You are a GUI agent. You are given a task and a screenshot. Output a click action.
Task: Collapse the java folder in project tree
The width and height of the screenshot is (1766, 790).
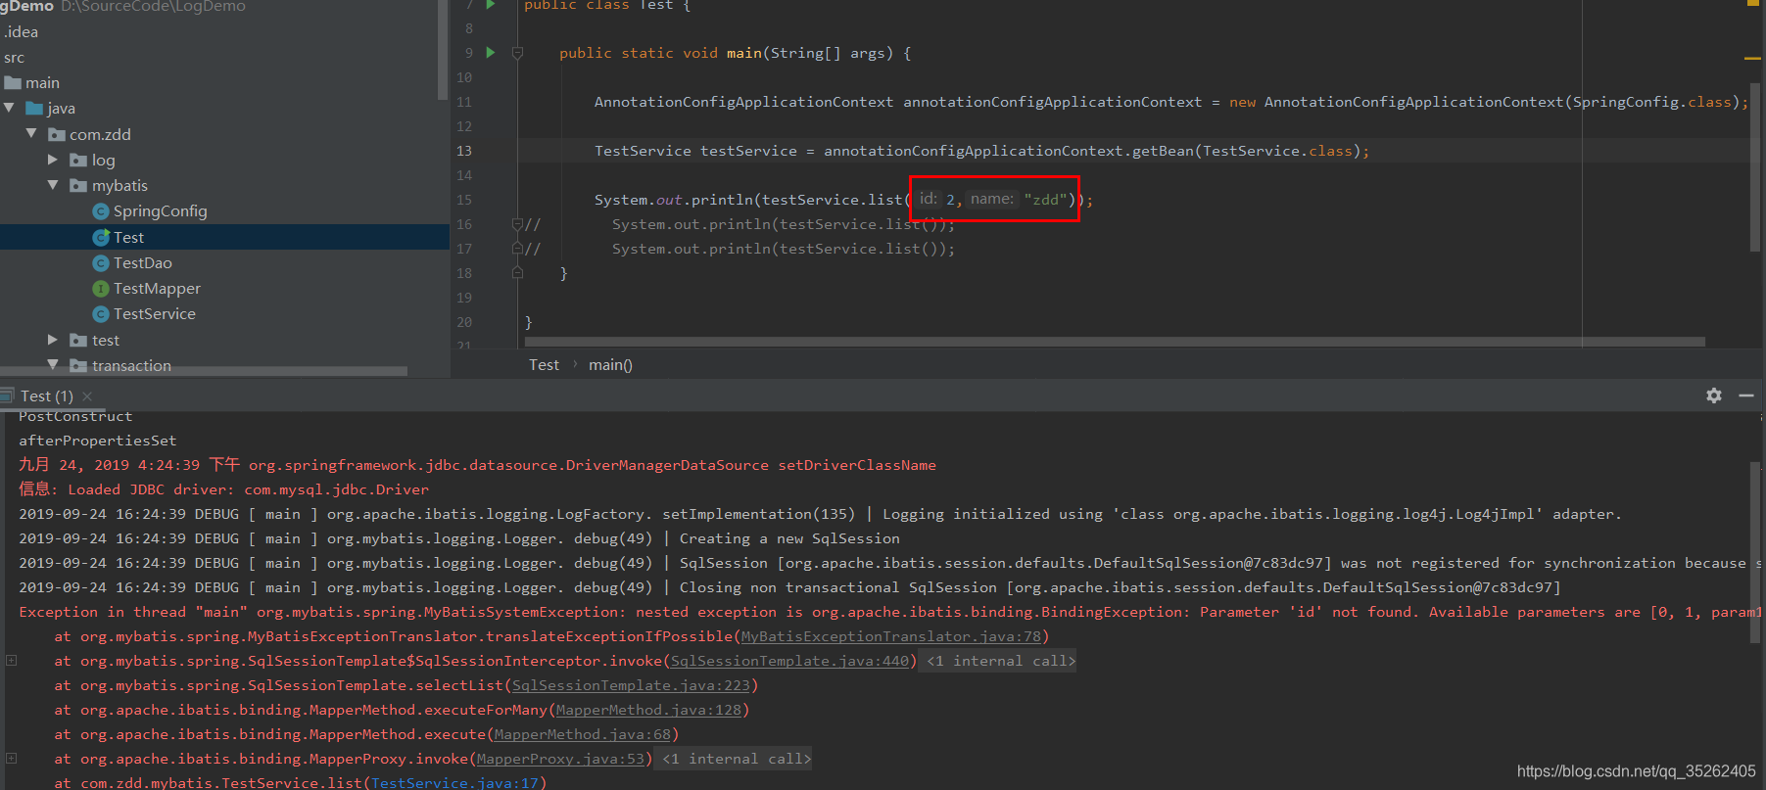pyautogui.click(x=10, y=108)
